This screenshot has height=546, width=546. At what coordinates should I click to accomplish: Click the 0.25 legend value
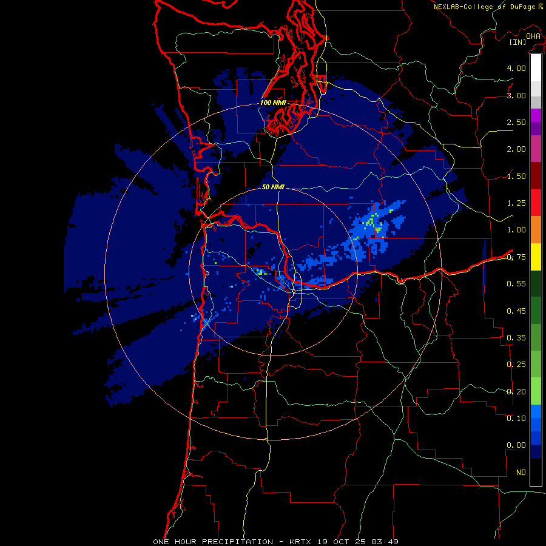516,365
